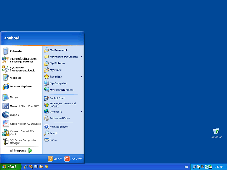Expand the All Programs list
Viewport: 227px width, 170px height.
(x=21, y=151)
